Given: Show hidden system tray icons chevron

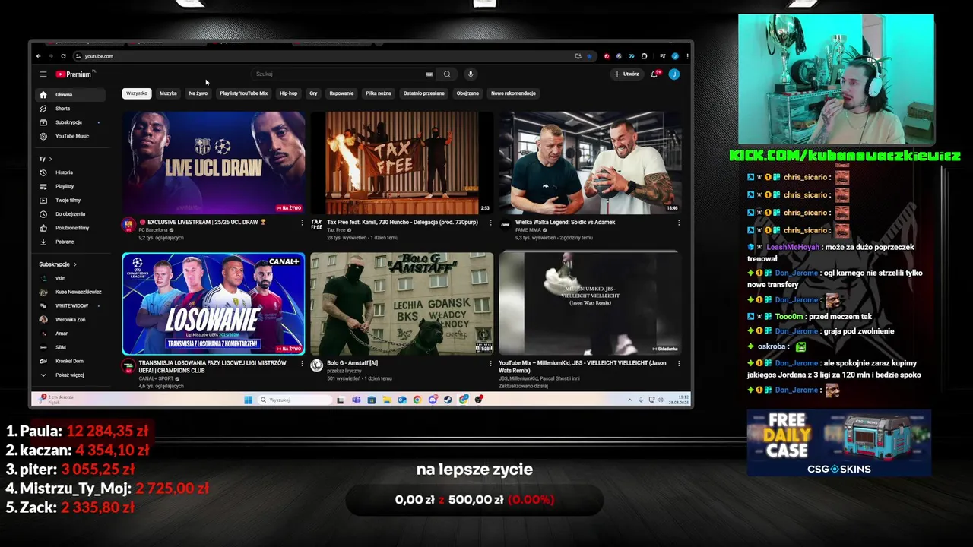Looking at the screenshot, I should coord(629,400).
